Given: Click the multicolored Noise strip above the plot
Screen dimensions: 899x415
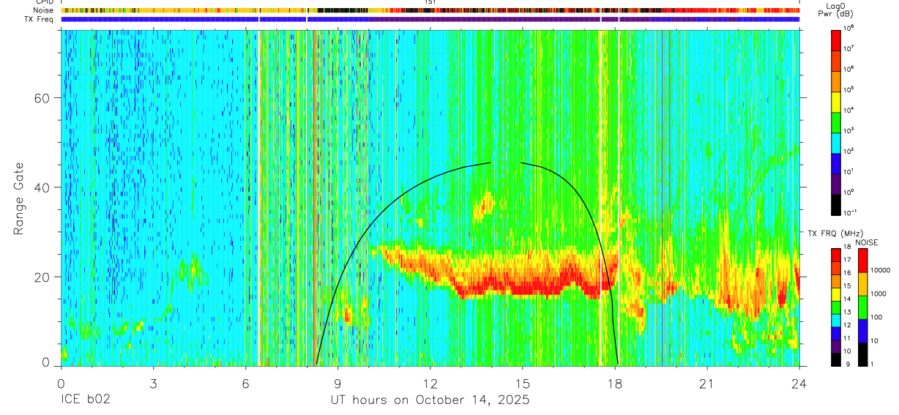Looking at the screenshot, I should 430,10.
